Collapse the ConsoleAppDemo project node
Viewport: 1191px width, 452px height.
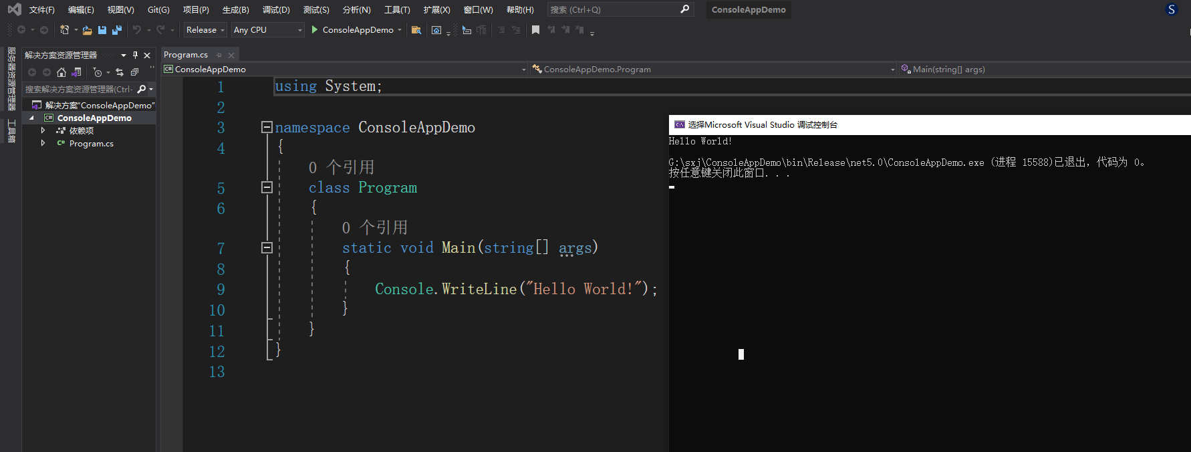(31, 118)
